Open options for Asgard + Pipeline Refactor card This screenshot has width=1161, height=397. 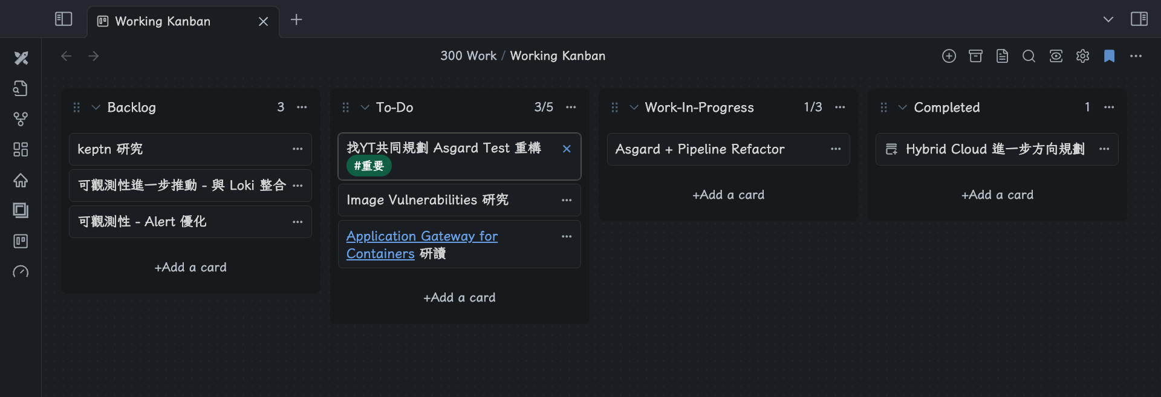[836, 149]
